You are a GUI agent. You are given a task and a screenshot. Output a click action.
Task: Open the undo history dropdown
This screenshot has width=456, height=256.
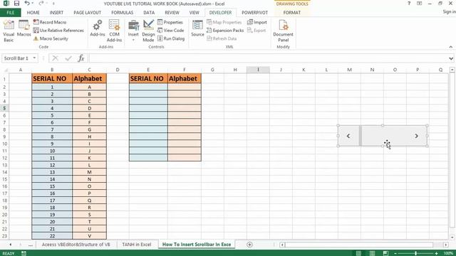(x=32, y=4)
